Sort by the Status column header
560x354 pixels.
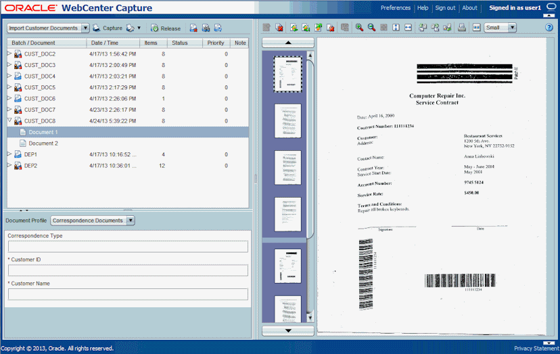tap(185, 43)
